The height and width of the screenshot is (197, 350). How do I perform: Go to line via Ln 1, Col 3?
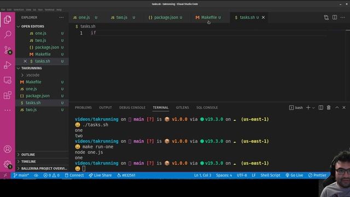click(x=202, y=175)
